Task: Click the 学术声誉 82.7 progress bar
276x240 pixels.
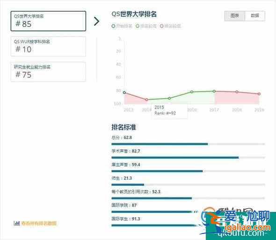Action: pos(188,158)
